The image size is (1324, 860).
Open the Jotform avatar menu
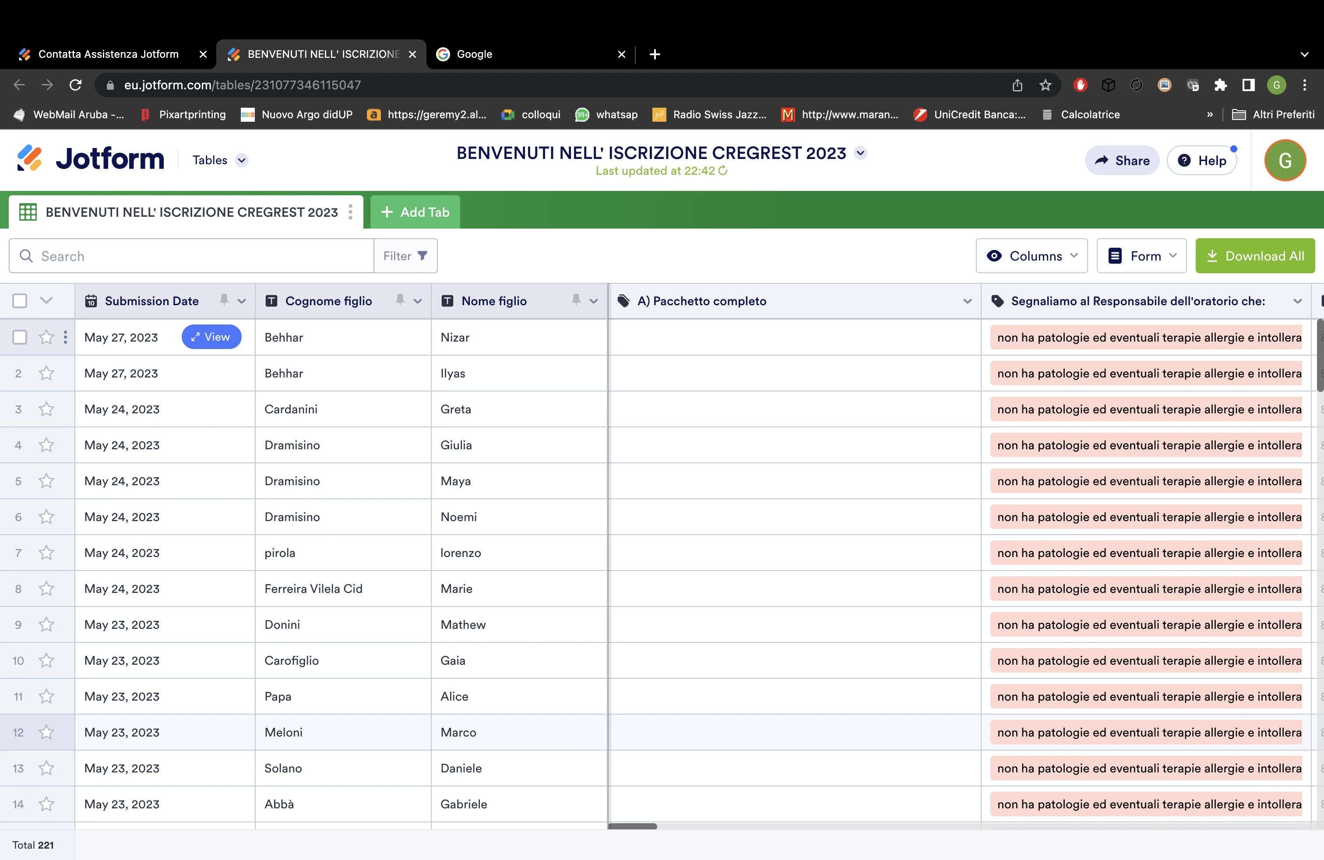[x=1285, y=160]
